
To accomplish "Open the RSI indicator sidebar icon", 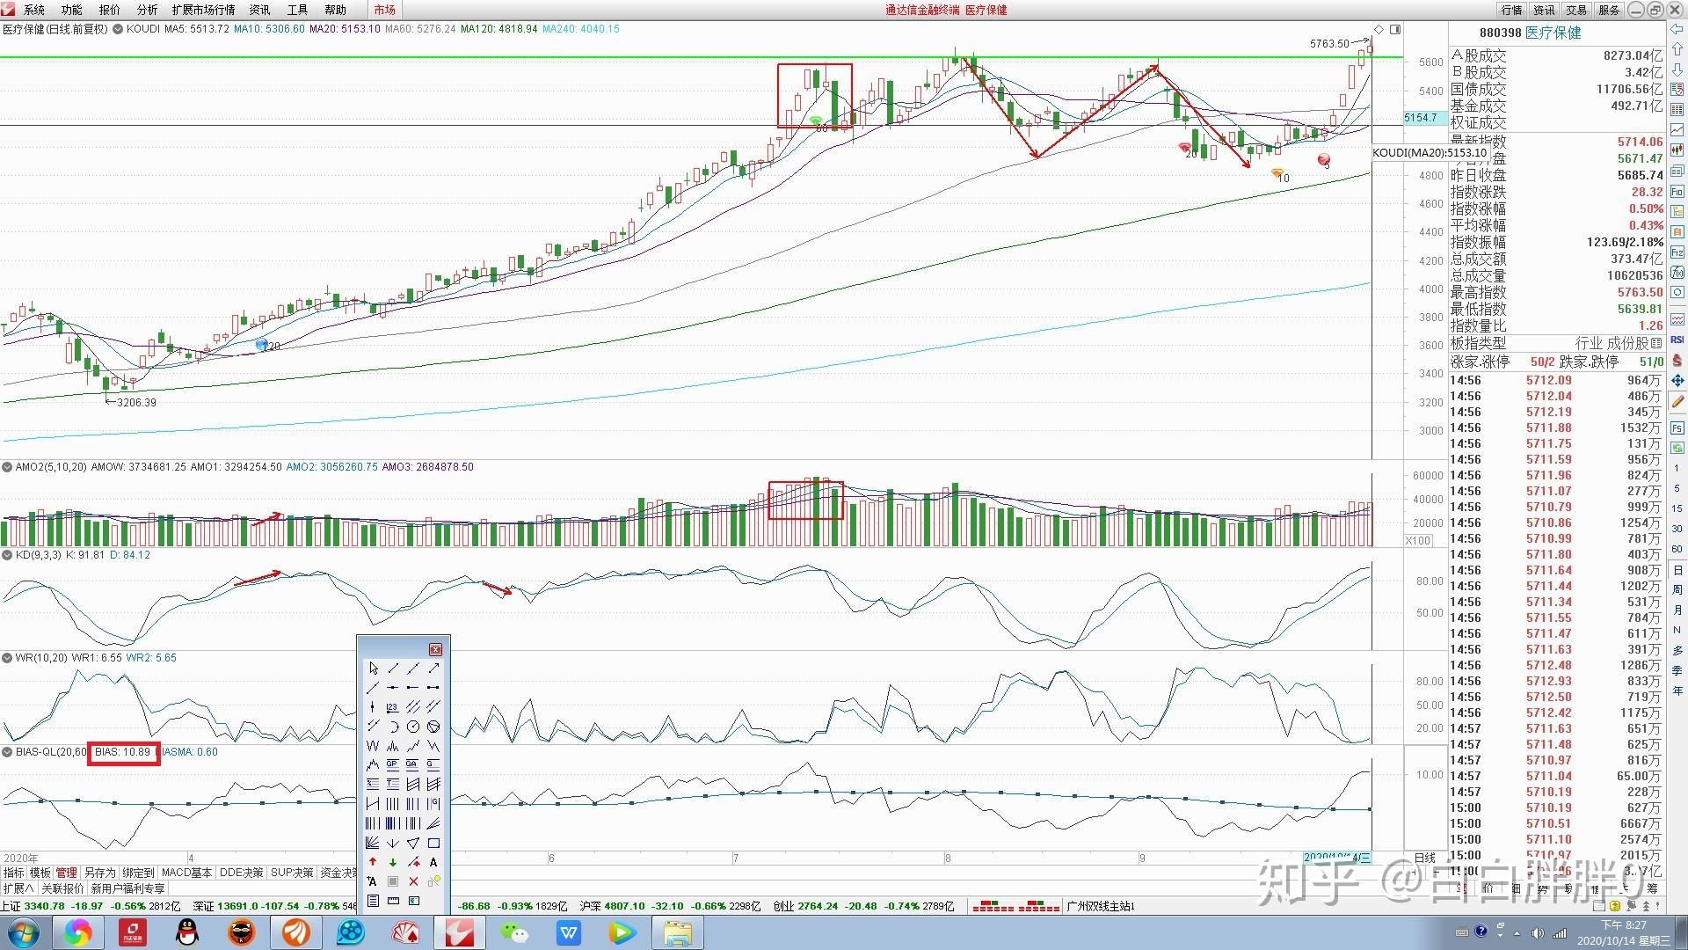I will pos(1677,340).
